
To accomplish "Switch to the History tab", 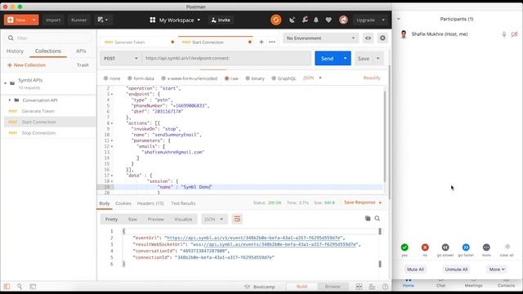I will [15, 51].
